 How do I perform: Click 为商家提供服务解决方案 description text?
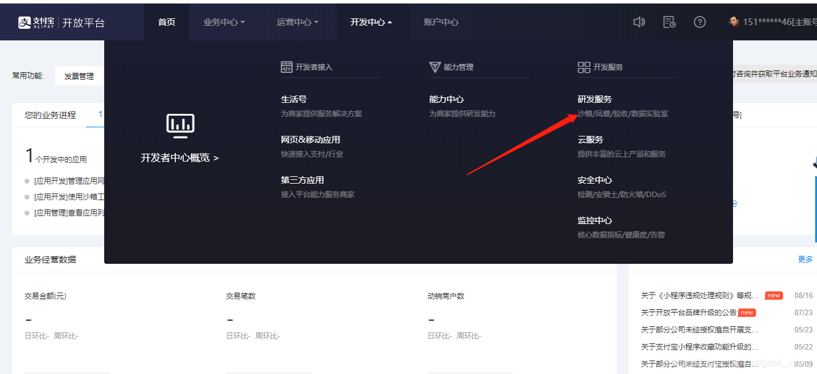tap(322, 114)
